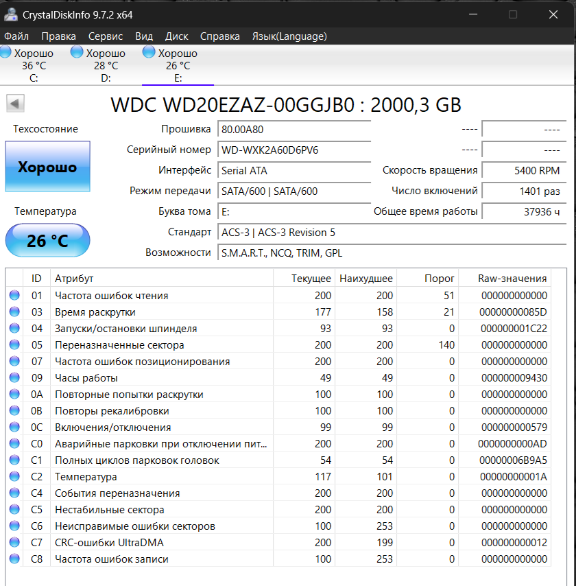Click the Raw-значения column header
The height and width of the screenshot is (586, 576).
514,279
